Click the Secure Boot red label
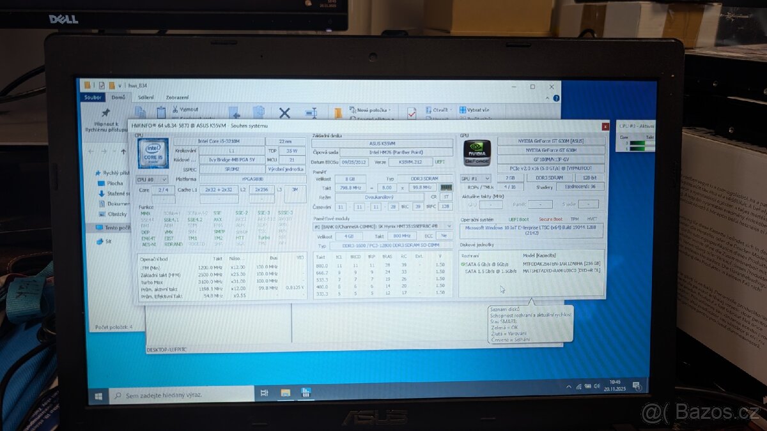The width and height of the screenshot is (767, 431). coord(550,219)
